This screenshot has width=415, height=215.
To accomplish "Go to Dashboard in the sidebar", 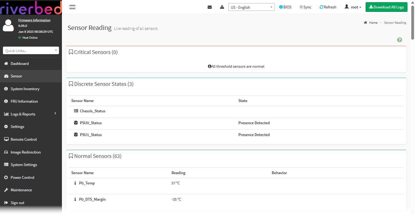I will coord(19,64).
